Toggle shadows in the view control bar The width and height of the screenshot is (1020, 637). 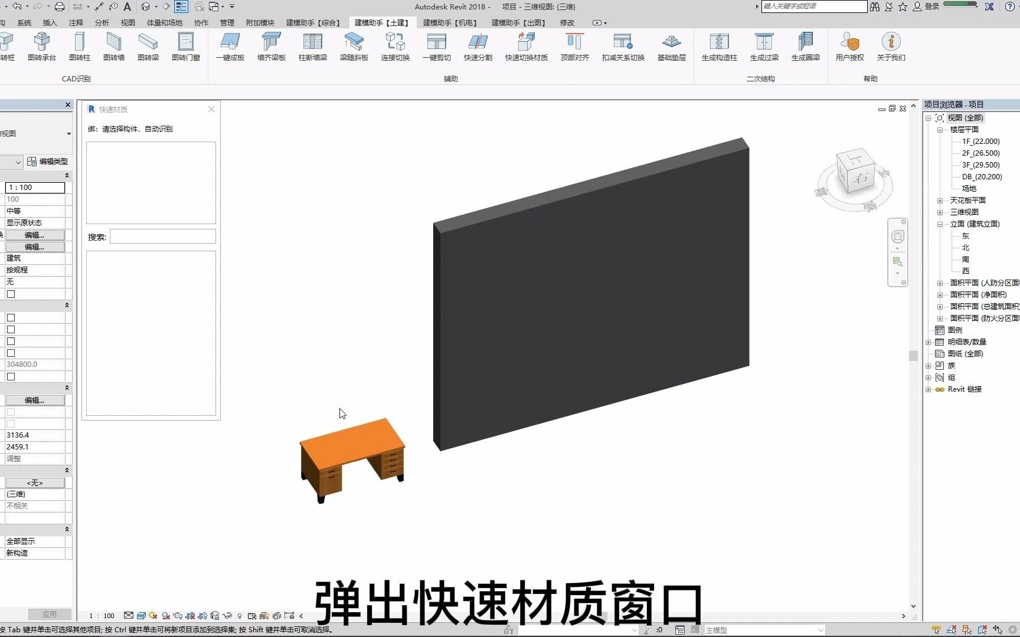[x=152, y=616]
